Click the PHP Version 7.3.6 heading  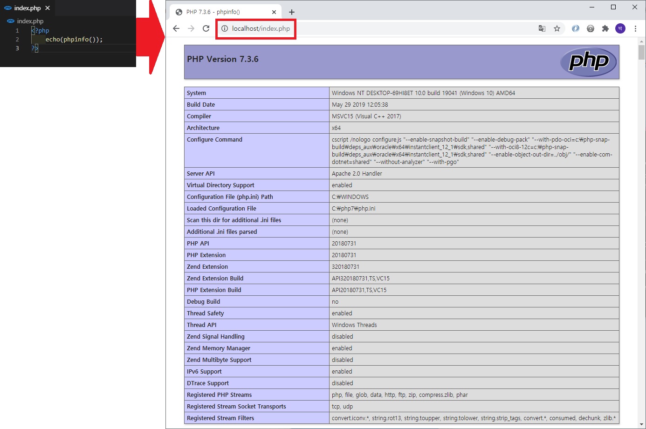[x=223, y=59]
